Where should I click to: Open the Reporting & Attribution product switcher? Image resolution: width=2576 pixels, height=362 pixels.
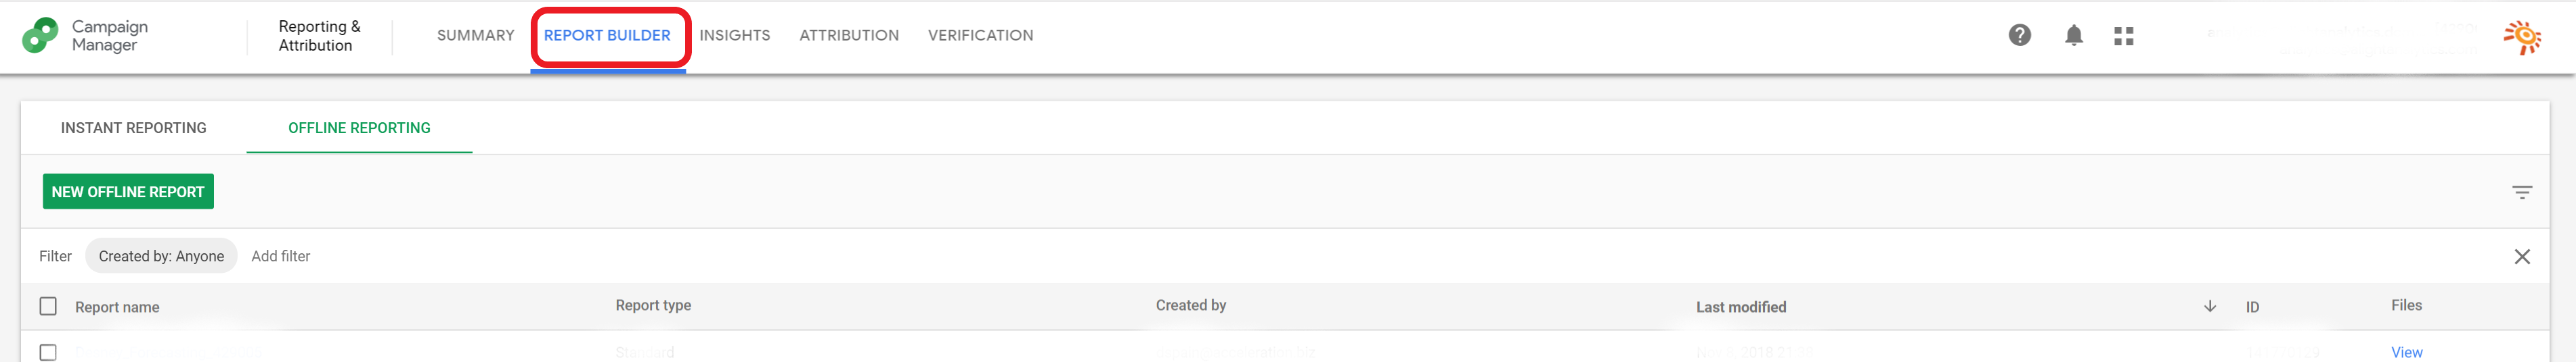click(x=319, y=36)
